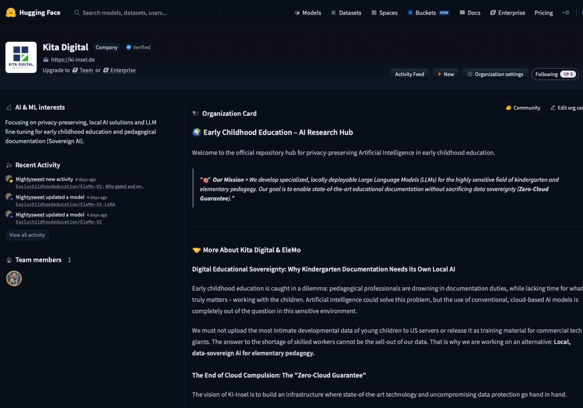Click 'More About Kita Digital & EleMo' heading

coord(252,250)
